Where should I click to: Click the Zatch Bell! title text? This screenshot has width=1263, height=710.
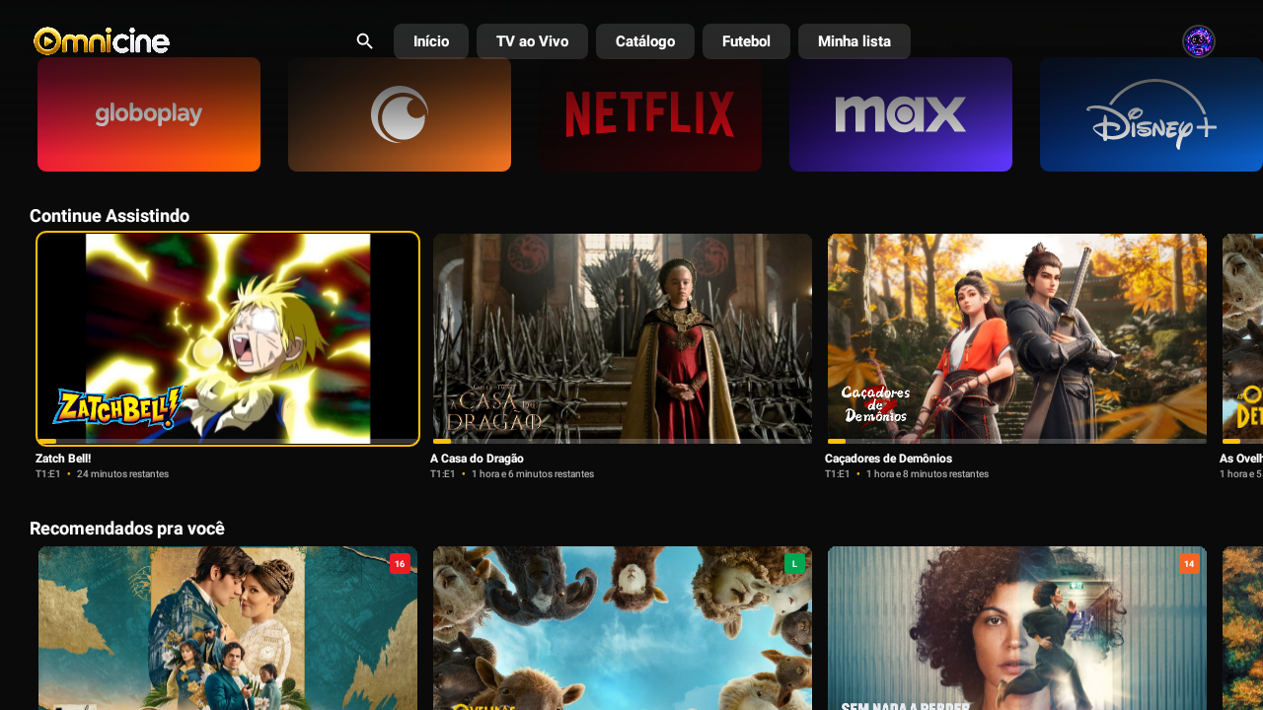tap(63, 459)
